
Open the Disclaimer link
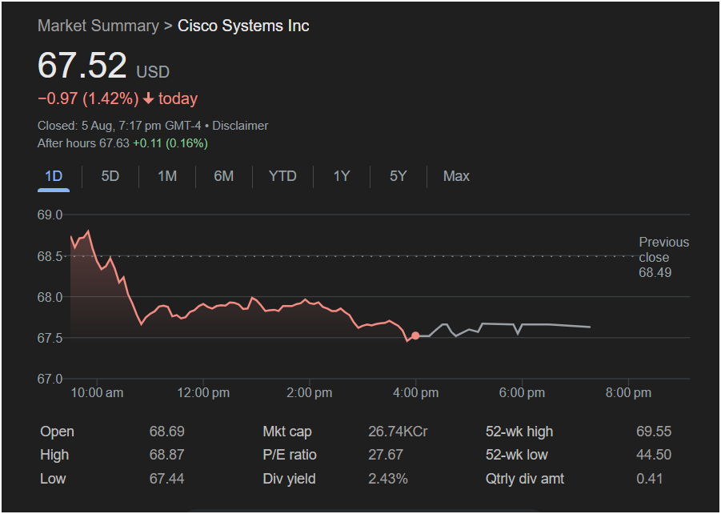[x=240, y=126]
